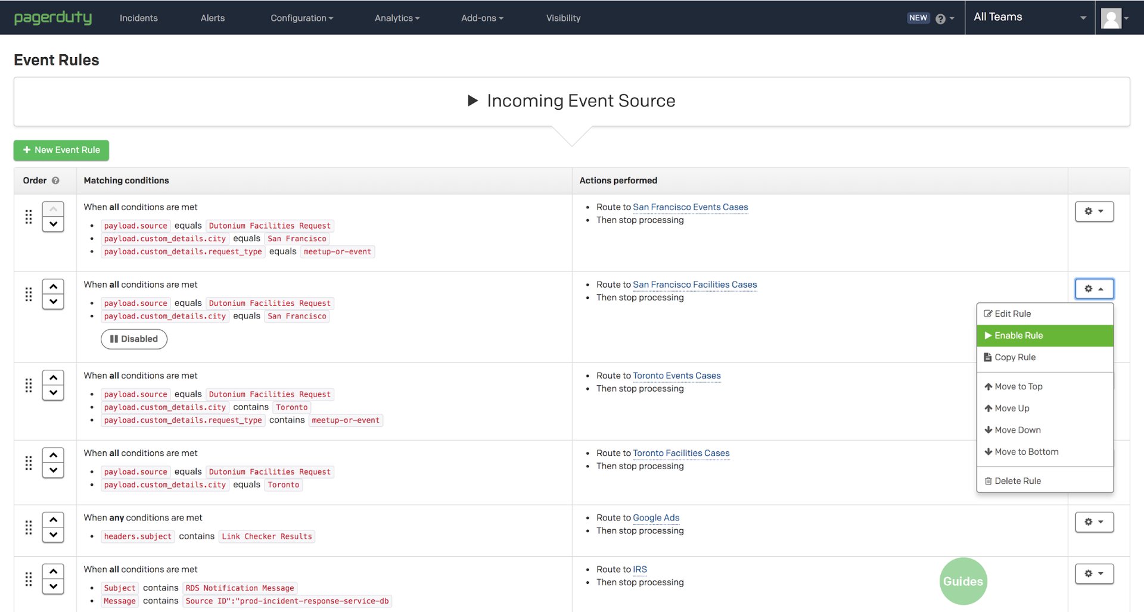The image size is (1144, 612).
Task: Open gear menu for the IRS rule
Action: 1093,573
